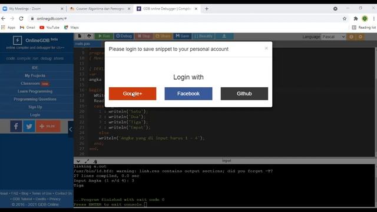Open the browser extensions puzzle icon
This screenshot has height=212, width=377.
coord(356,18)
